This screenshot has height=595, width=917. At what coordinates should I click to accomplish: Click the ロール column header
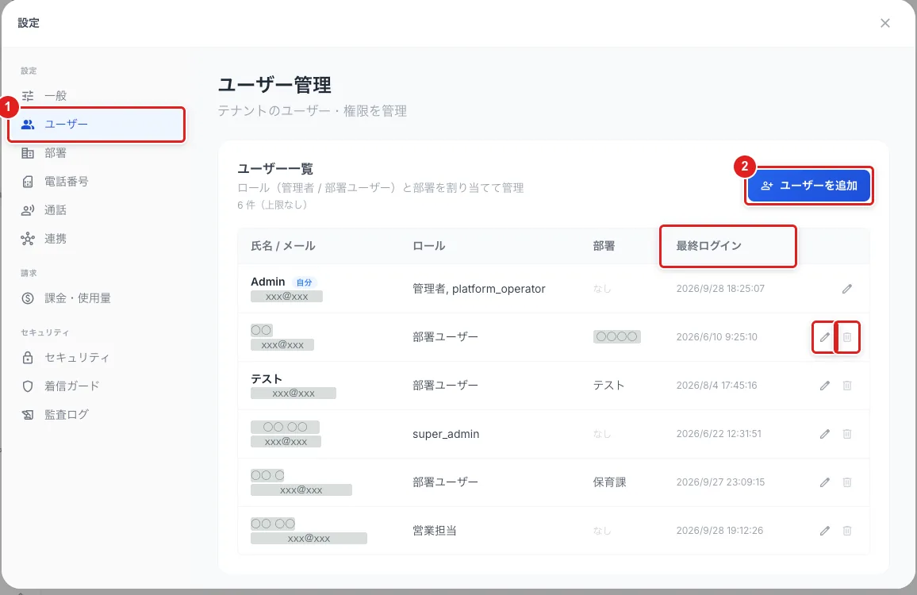pyautogui.click(x=428, y=246)
